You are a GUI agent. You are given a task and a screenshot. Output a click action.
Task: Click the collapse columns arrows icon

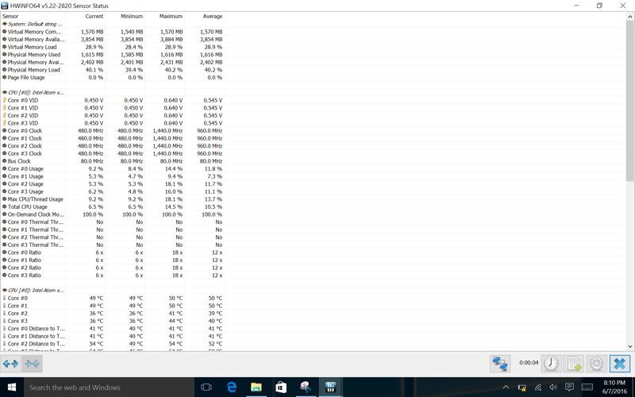click(x=33, y=364)
